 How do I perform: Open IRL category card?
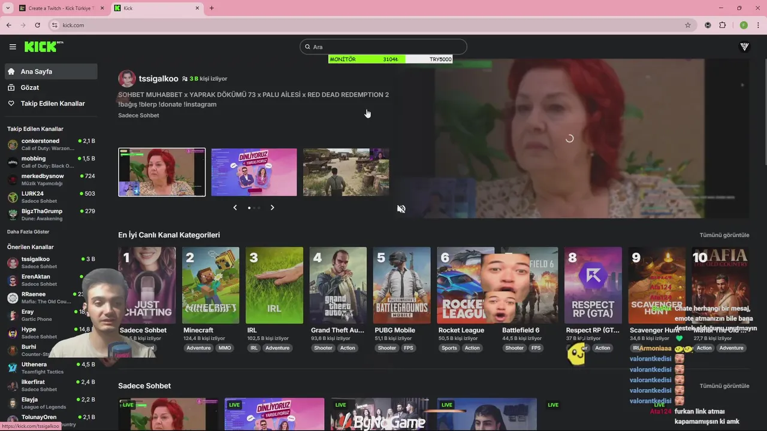(x=274, y=286)
